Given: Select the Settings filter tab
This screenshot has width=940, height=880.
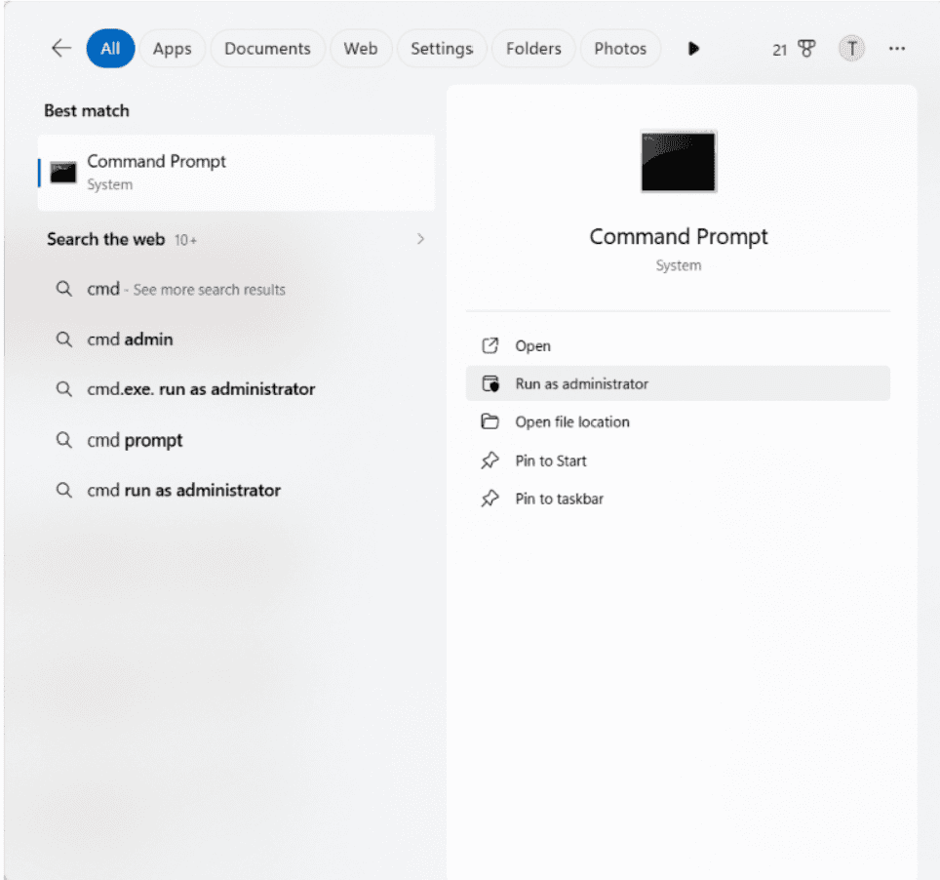Looking at the screenshot, I should pos(442,49).
